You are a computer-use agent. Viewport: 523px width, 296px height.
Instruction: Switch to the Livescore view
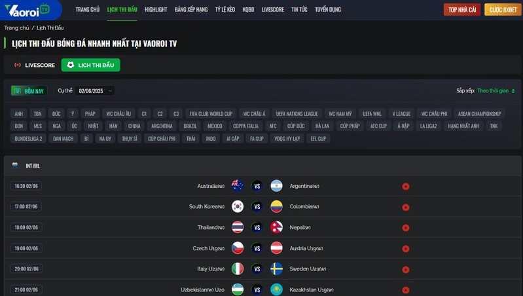pyautogui.click(x=35, y=65)
